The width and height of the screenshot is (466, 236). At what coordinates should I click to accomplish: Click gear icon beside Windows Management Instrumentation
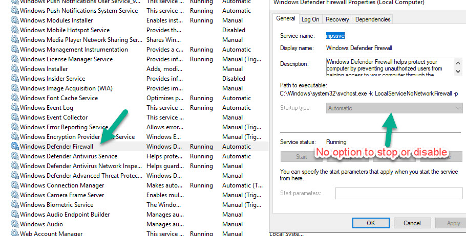click(14, 49)
